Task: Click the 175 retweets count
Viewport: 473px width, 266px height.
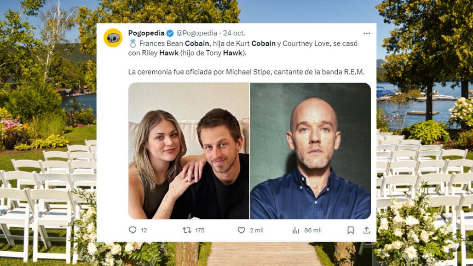Action: (x=200, y=231)
